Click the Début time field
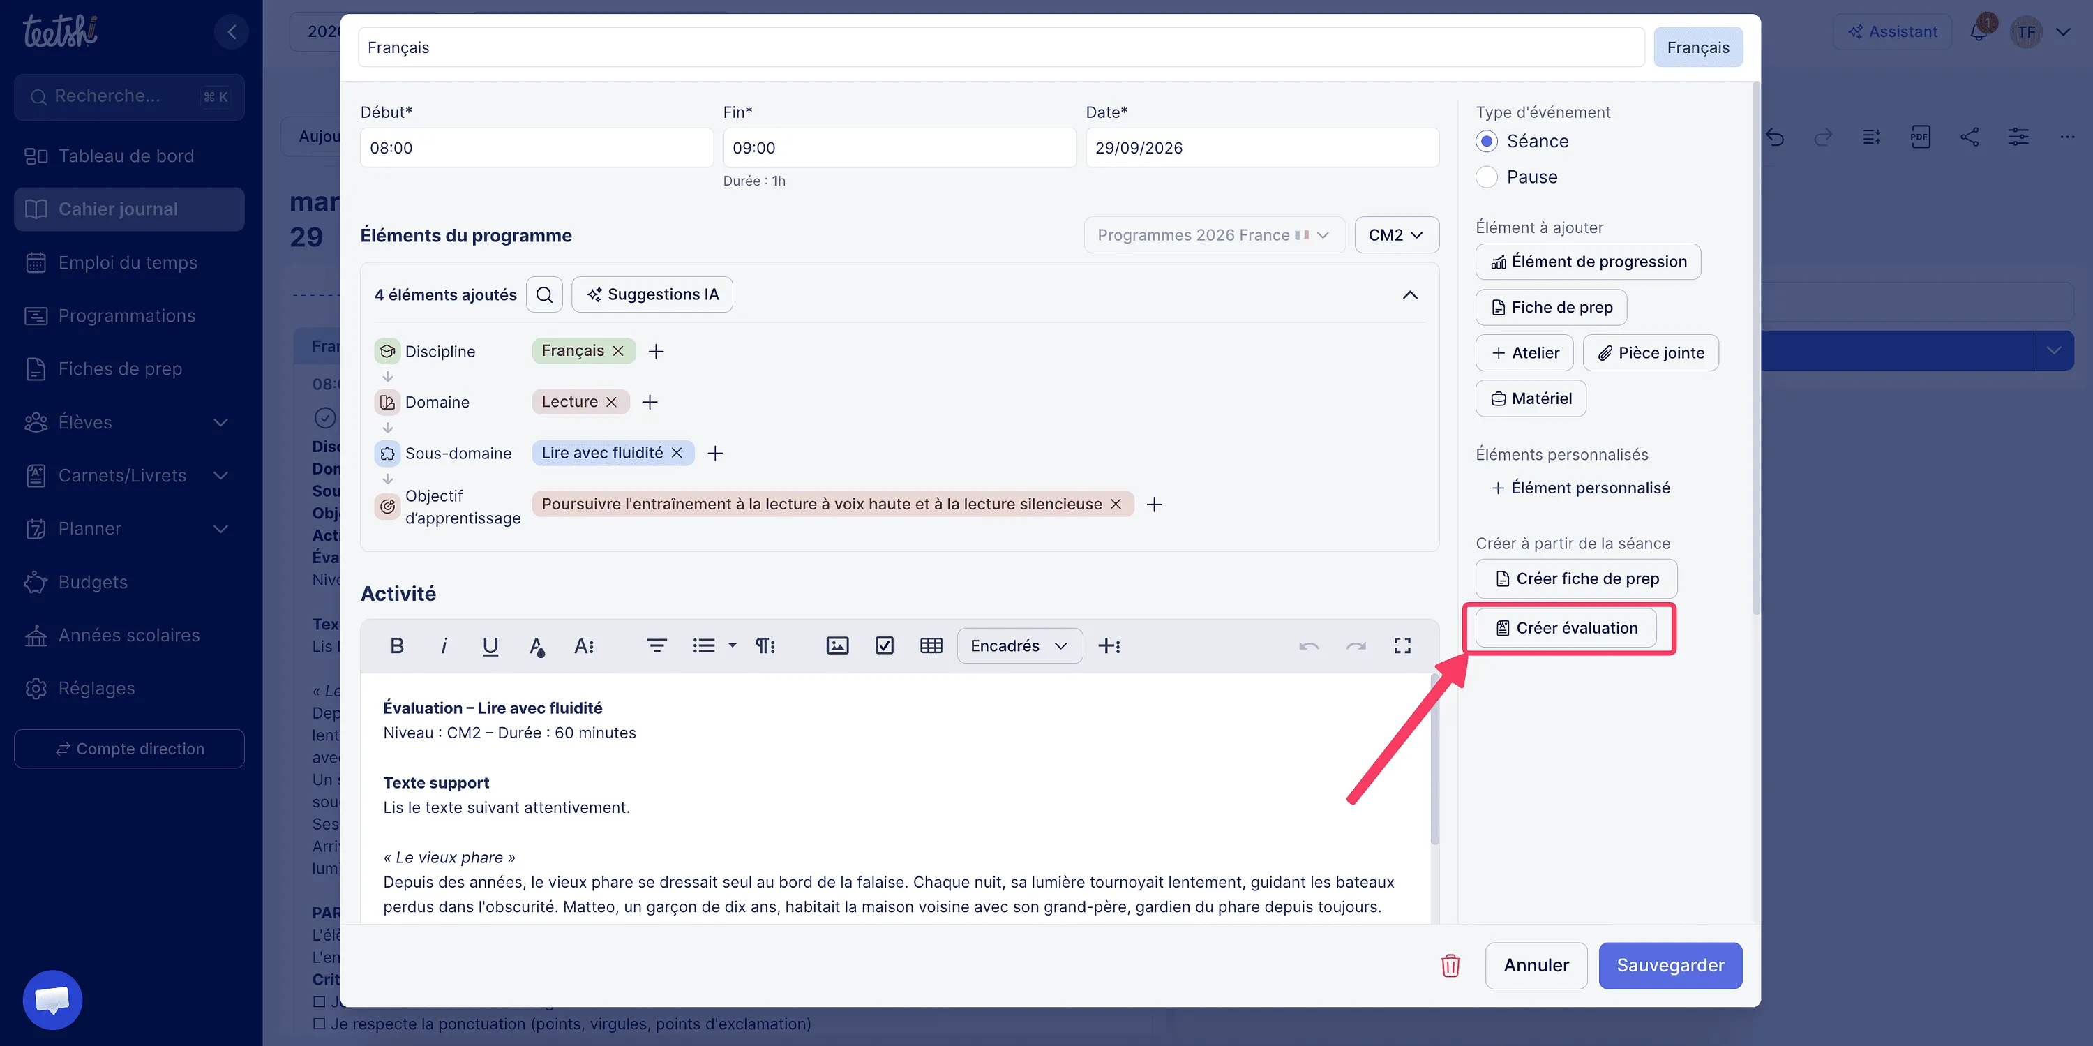 pyautogui.click(x=537, y=148)
